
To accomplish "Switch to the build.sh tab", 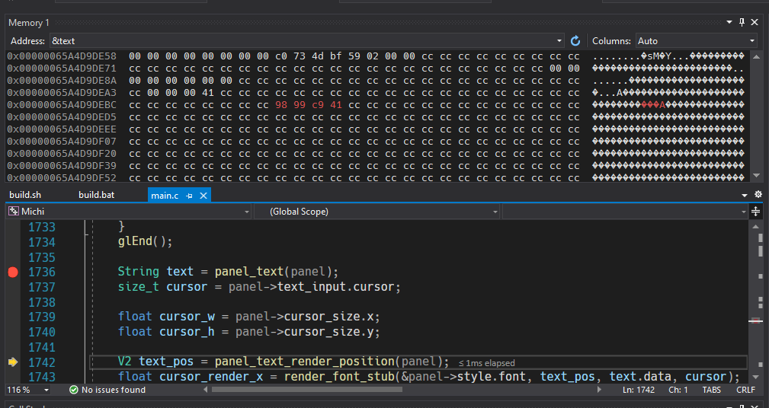I will coord(25,195).
